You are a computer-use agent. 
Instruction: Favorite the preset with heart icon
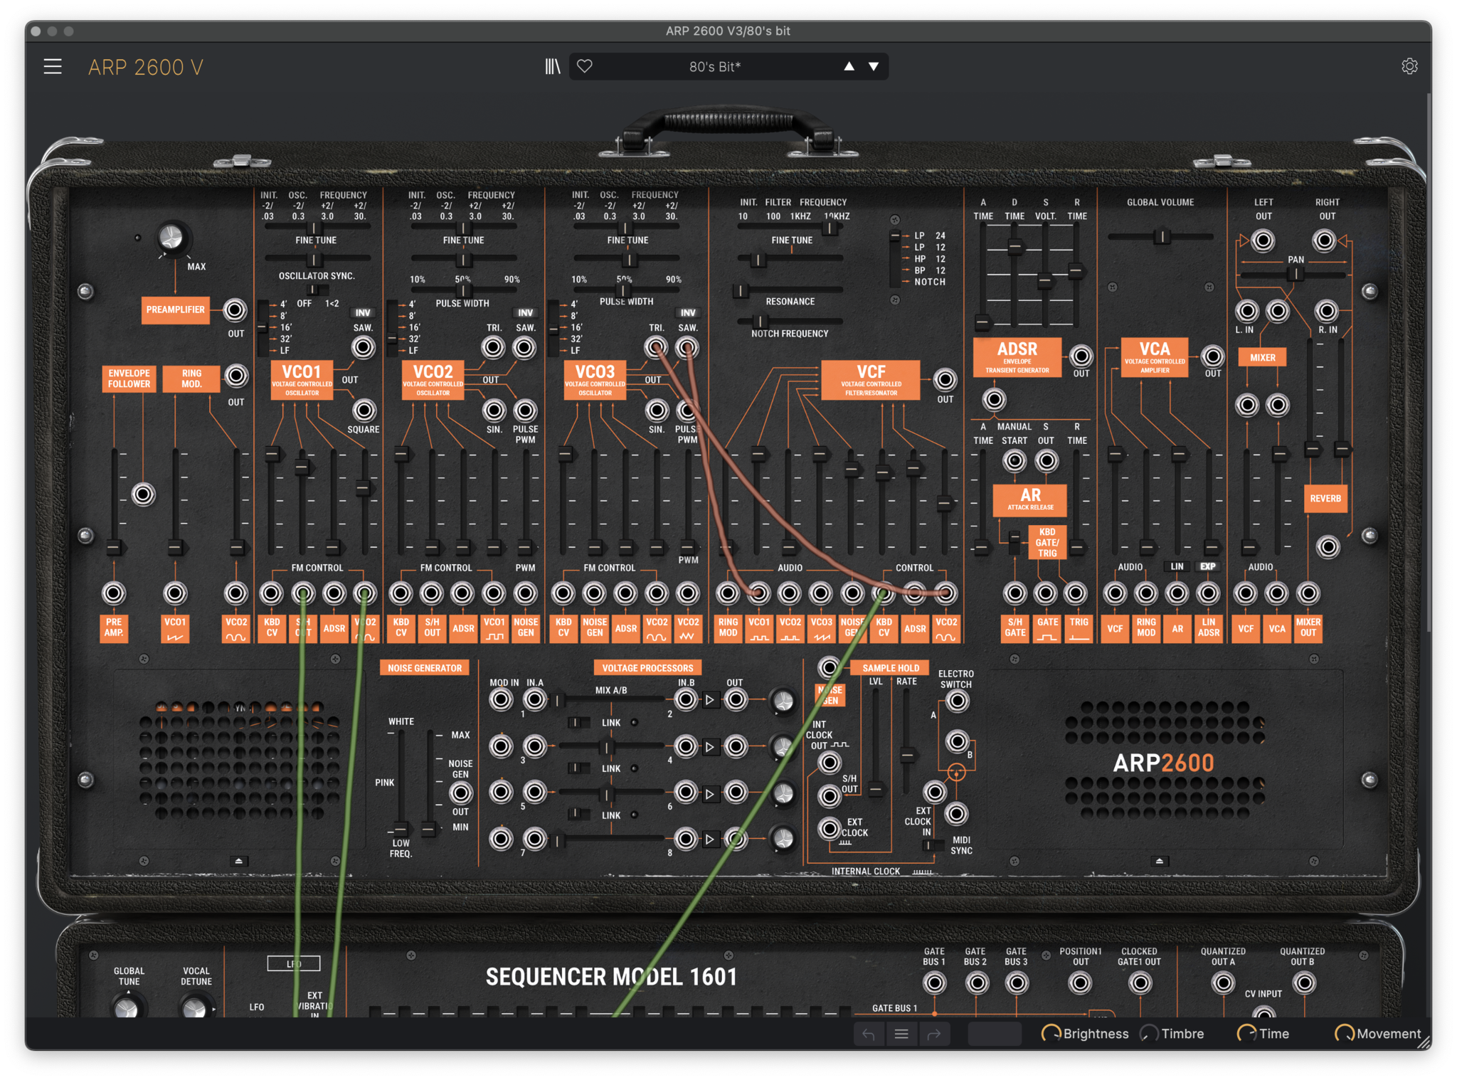pyautogui.click(x=585, y=67)
